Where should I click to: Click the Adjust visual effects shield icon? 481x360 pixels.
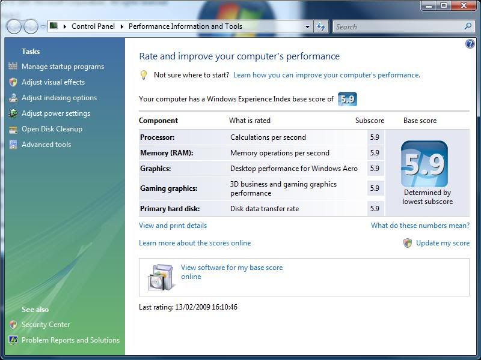click(x=13, y=82)
